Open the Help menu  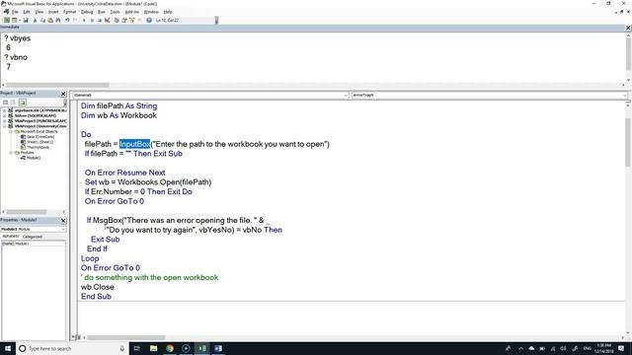tap(168, 12)
